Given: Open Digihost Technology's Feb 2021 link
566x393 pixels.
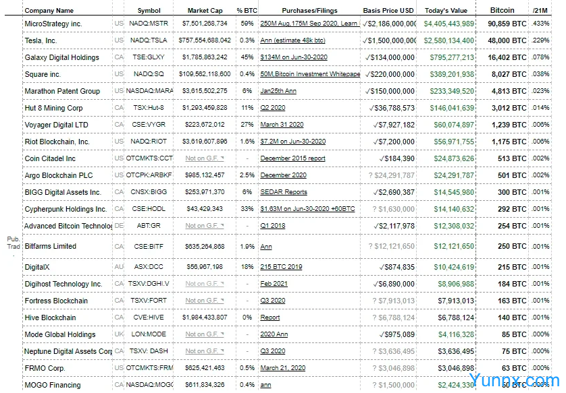Looking at the screenshot, I should point(274,284).
